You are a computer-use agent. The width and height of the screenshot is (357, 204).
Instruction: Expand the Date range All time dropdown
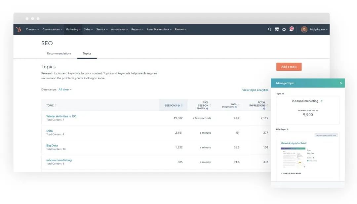[x=65, y=89]
